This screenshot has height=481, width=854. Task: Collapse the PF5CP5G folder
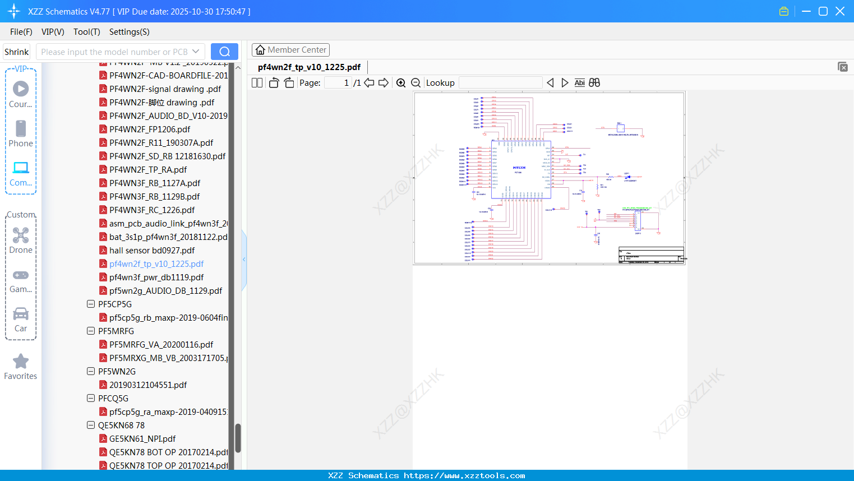coord(91,304)
